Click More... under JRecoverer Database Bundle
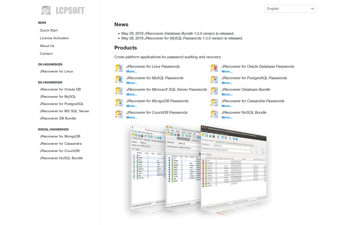Image resolution: width=361 pixels, height=225 pixels. point(227,94)
